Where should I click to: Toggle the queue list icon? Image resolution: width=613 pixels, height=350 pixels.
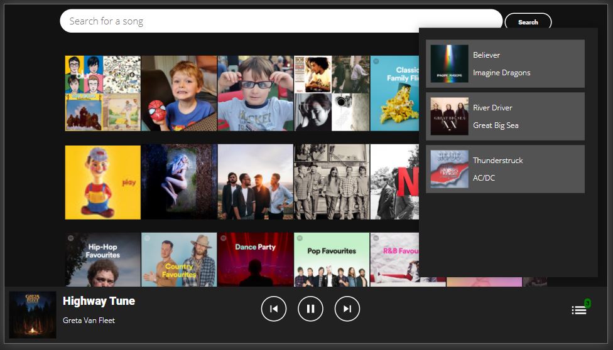[x=579, y=310]
